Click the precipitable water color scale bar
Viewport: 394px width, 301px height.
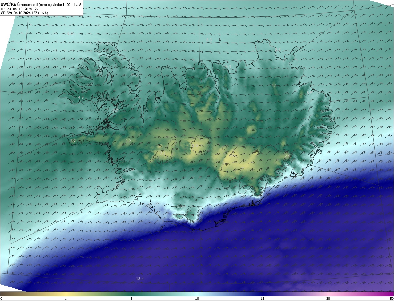[197, 294]
